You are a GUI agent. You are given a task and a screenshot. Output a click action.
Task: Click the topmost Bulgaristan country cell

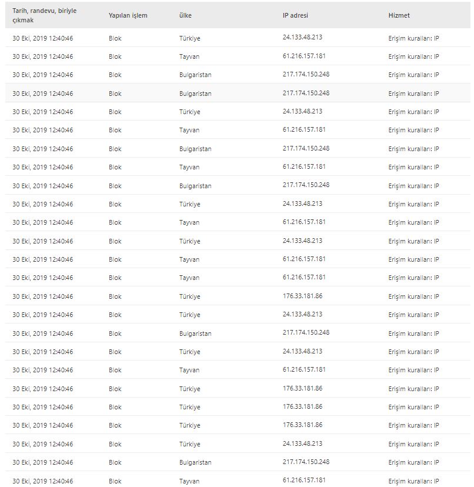195,75
